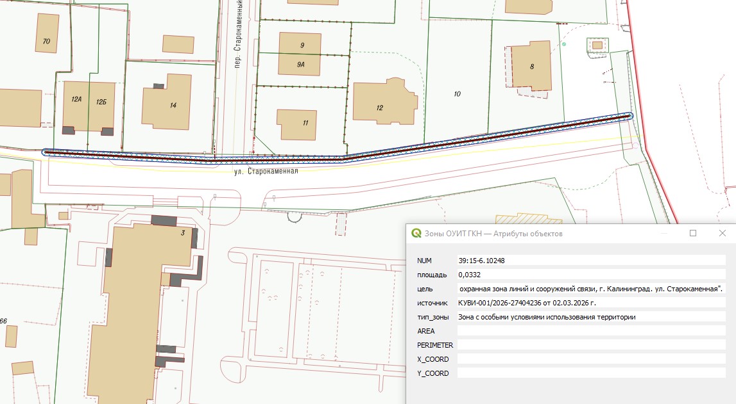
Task: Select building 9A on the map
Action: (x=300, y=65)
